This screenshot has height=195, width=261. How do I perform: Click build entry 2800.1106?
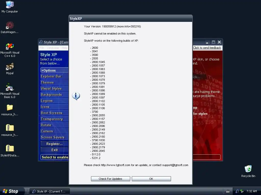pos(98,108)
